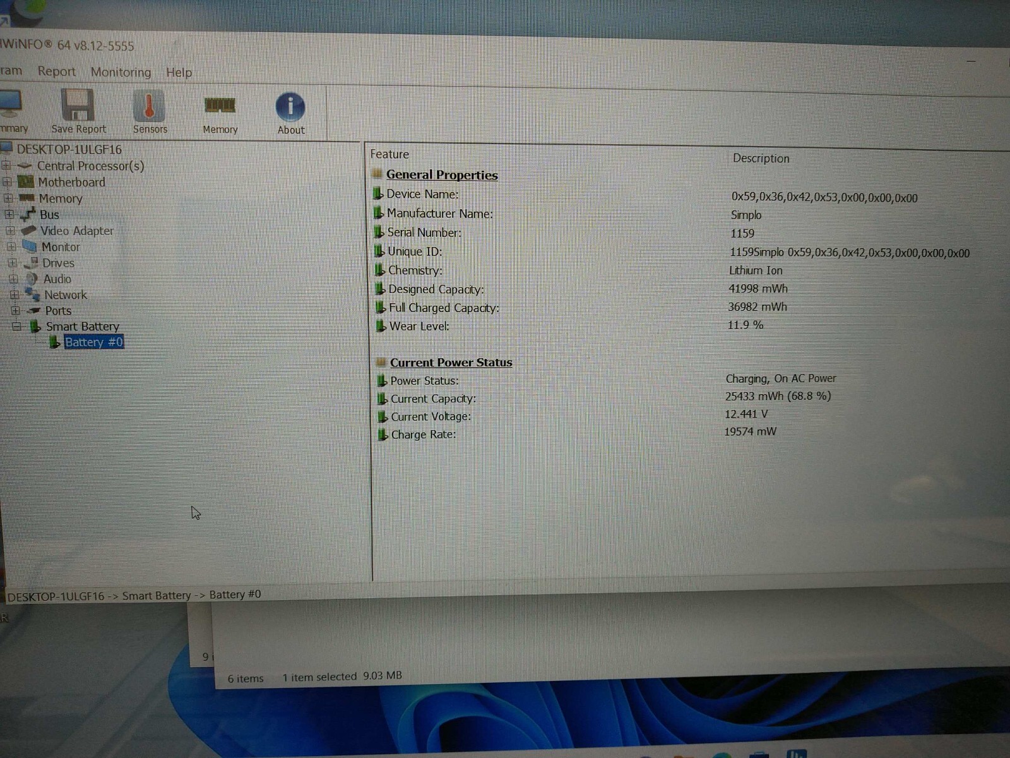Viewport: 1010px width, 758px height.
Task: Open the Summary monitor icon in toolbar
Action: tap(11, 111)
